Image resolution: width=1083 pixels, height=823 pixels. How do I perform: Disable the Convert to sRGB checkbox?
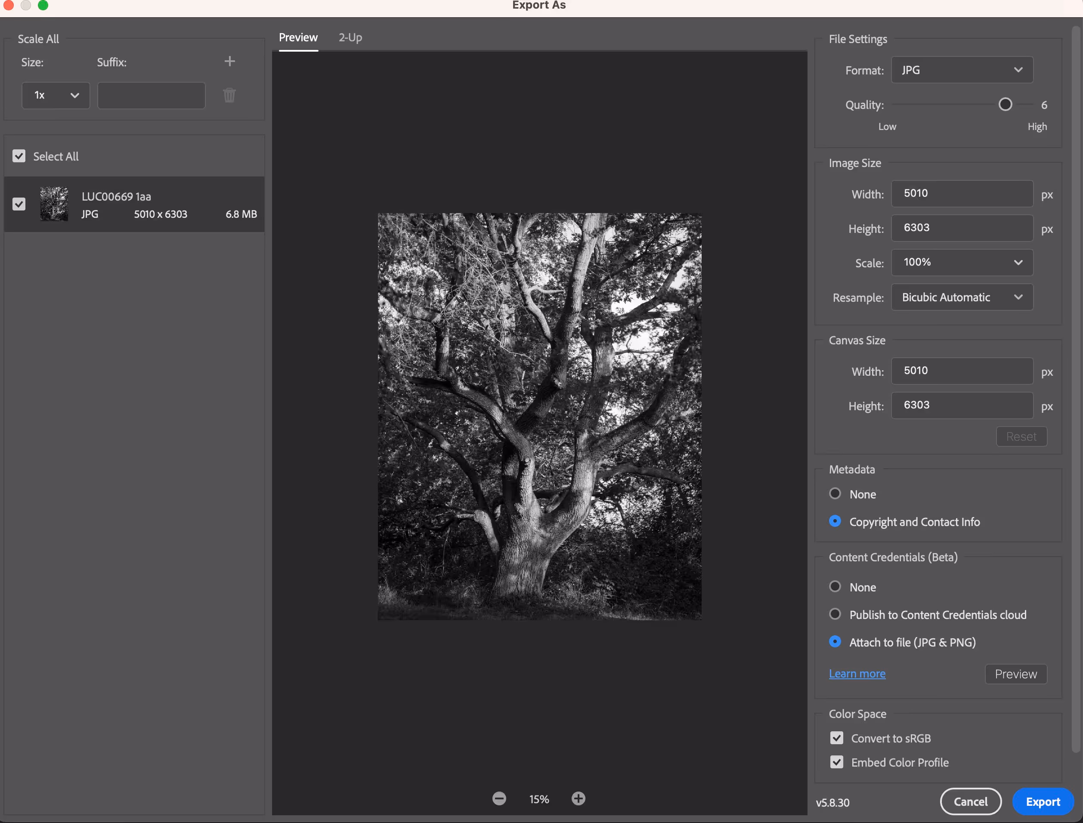coord(837,738)
